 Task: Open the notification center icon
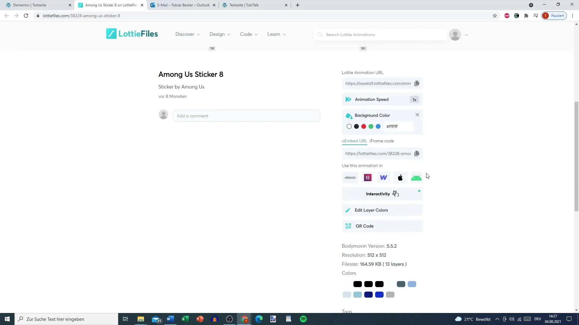(569, 319)
